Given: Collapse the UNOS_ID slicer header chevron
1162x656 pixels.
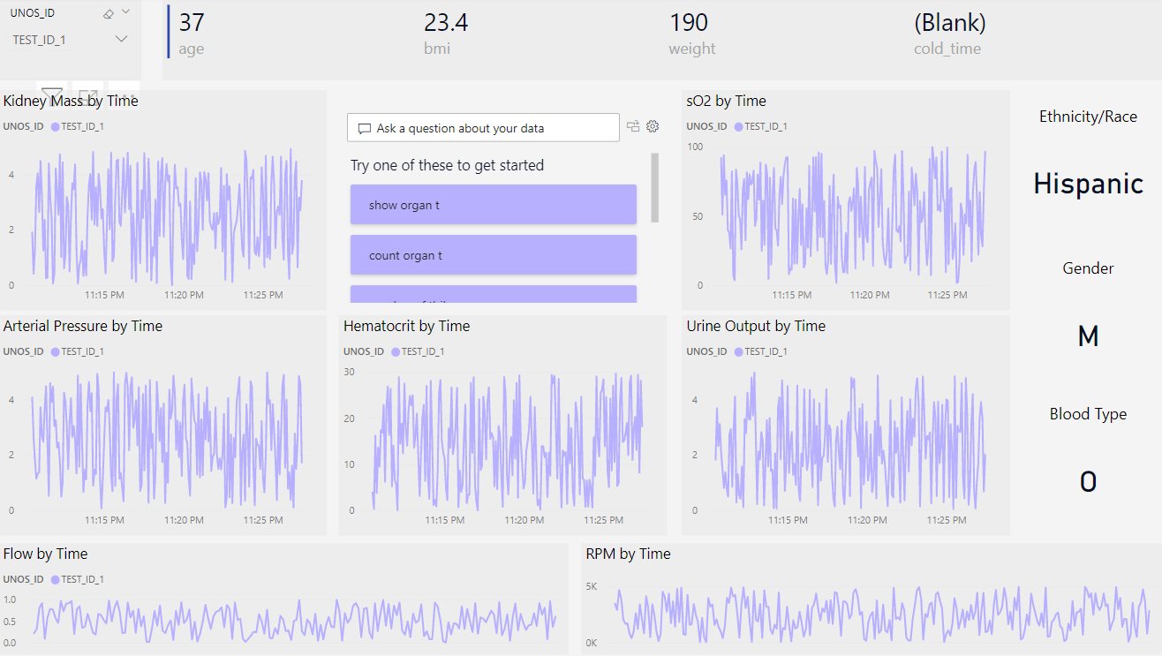Looking at the screenshot, I should (x=125, y=12).
